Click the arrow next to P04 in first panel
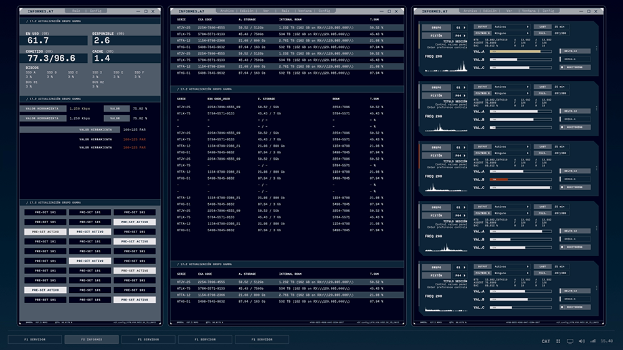The image size is (623, 350). 464,35
